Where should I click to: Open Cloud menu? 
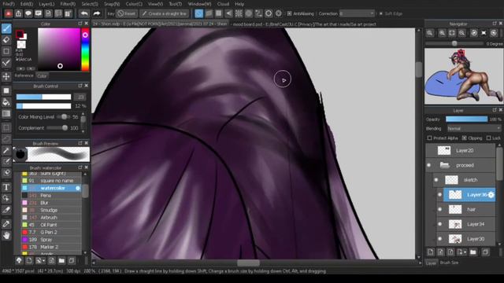pyautogui.click(x=223, y=4)
